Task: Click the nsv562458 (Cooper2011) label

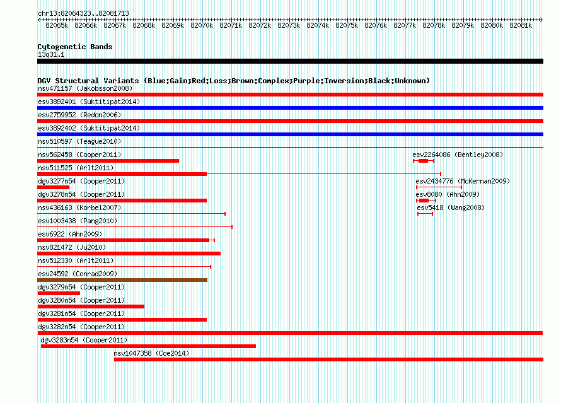Action: point(79,155)
